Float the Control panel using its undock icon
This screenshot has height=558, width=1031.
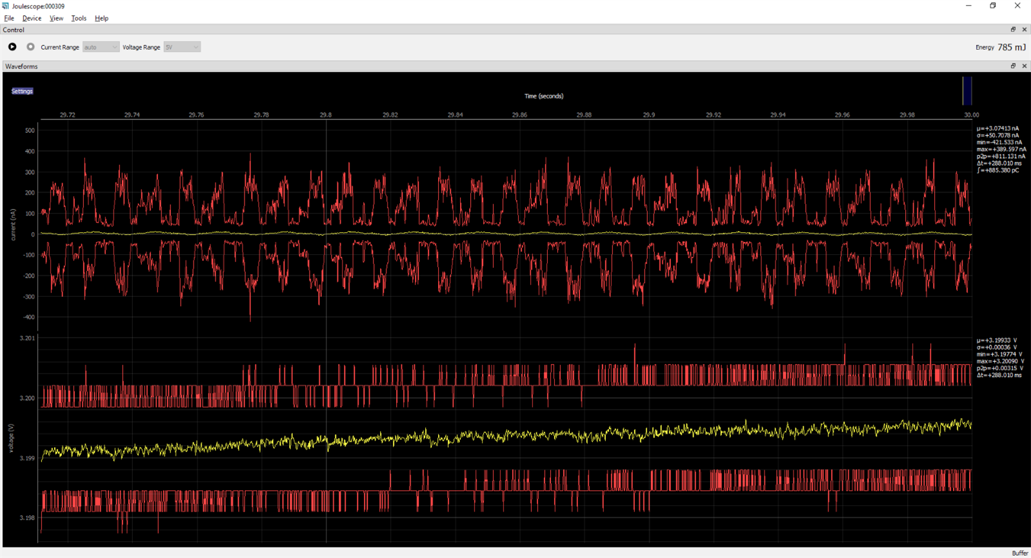click(x=1013, y=30)
